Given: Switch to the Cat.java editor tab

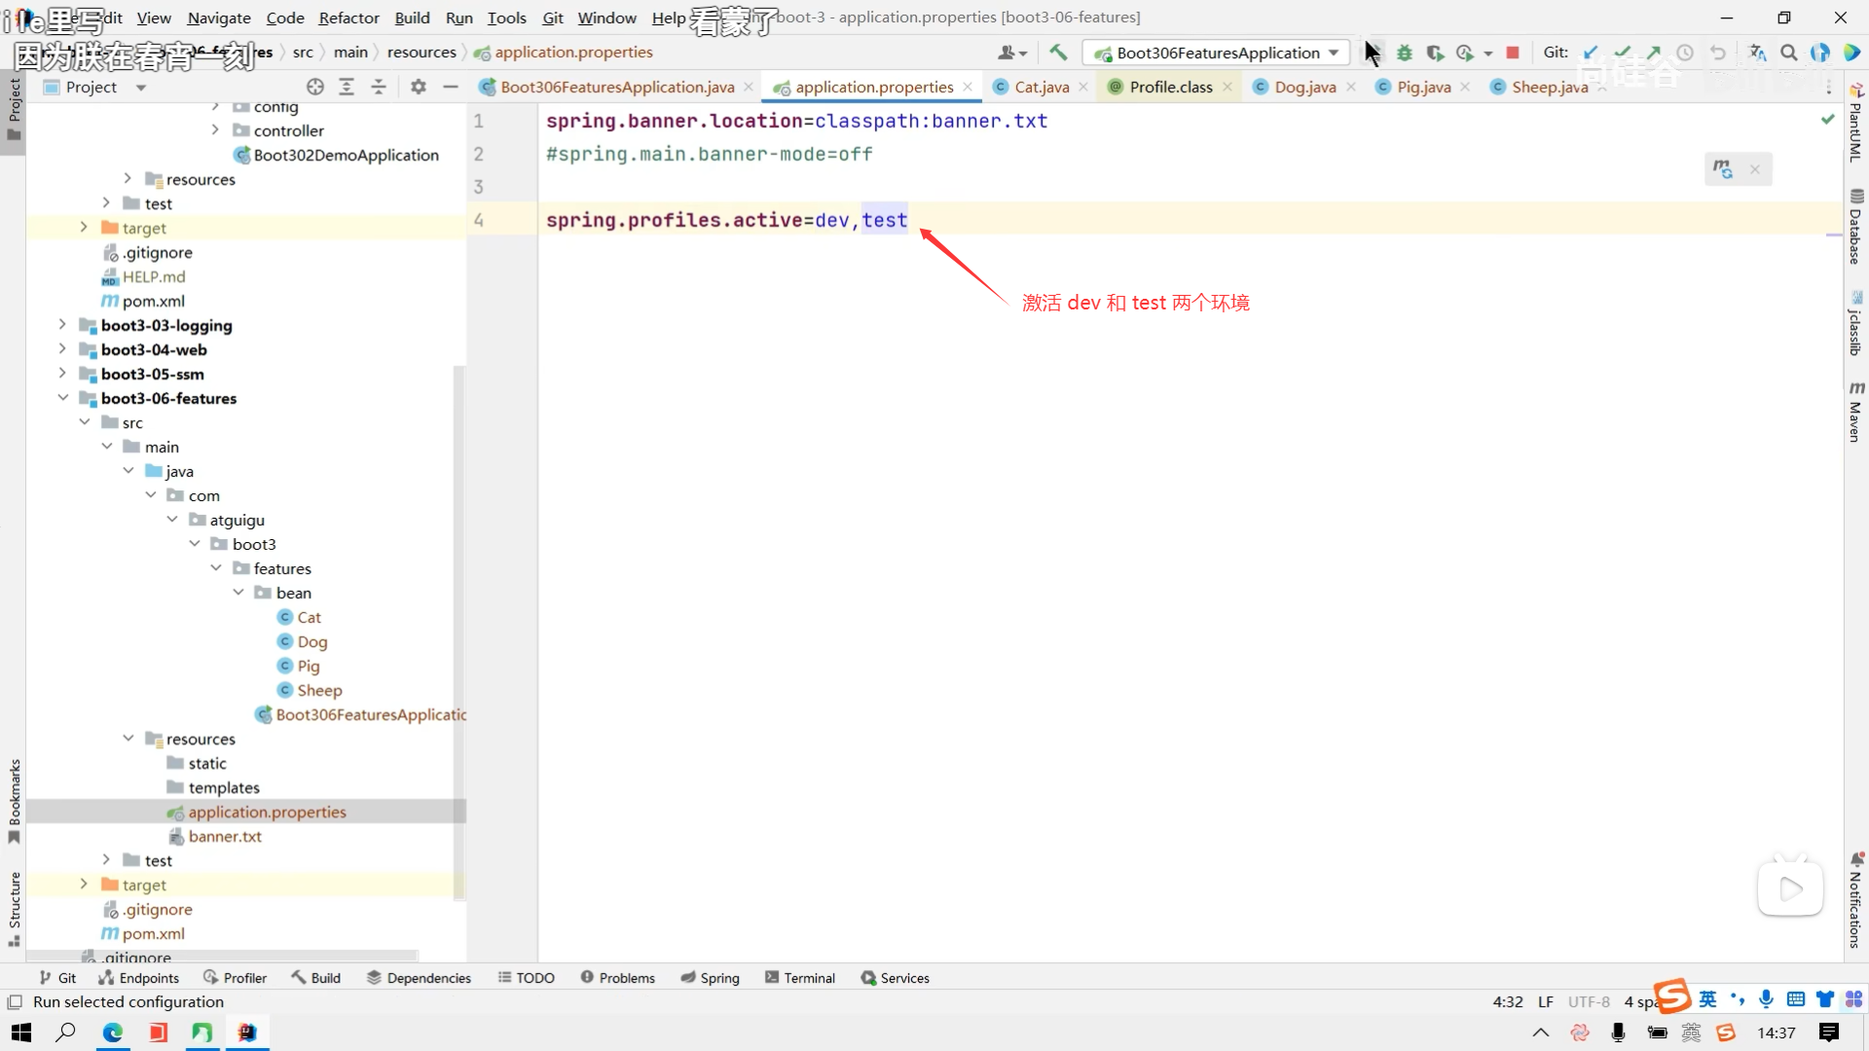Looking at the screenshot, I should point(1041,87).
